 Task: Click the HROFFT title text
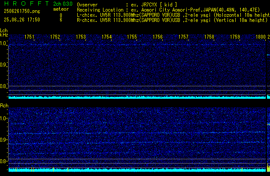(x=27, y=3)
